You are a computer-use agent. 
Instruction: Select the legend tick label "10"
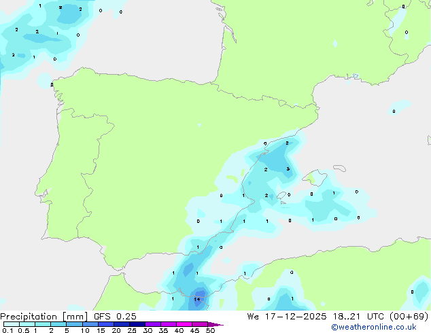85,330
